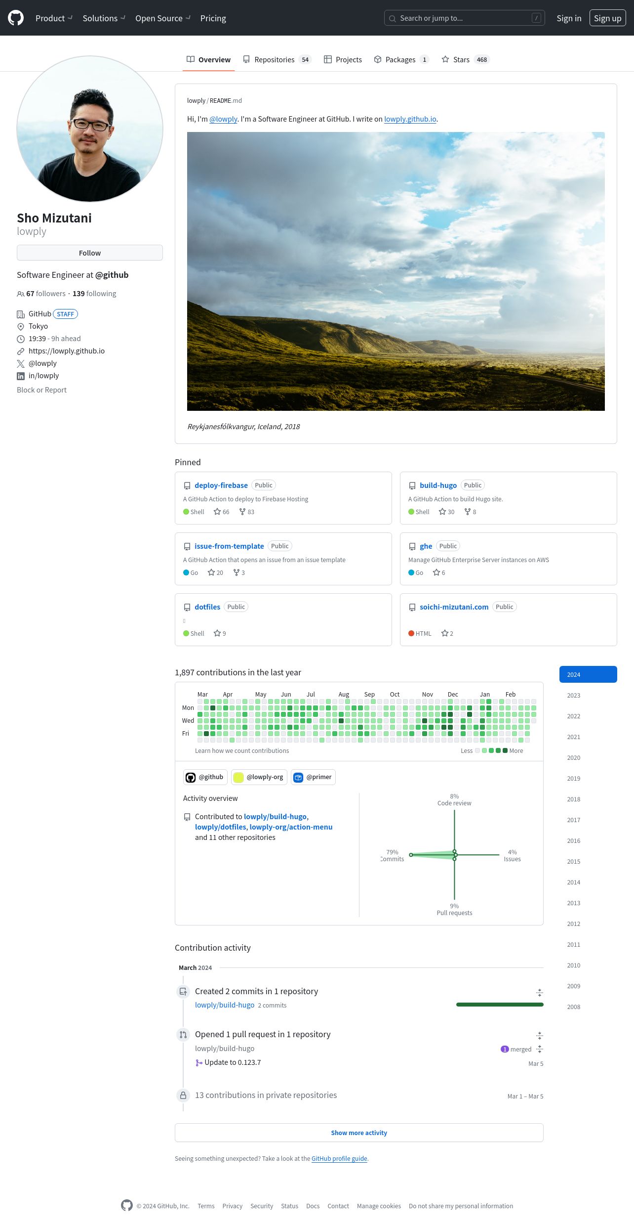Collapse the lowply/build-hugo merged pull requests
634x1230 pixels.
(540, 1049)
